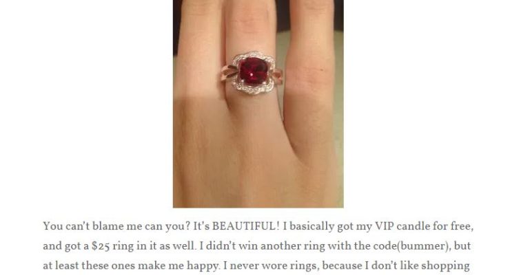The height and width of the screenshot is (275, 510).
Task: Click the ring band on the left side
Action: [230, 73]
